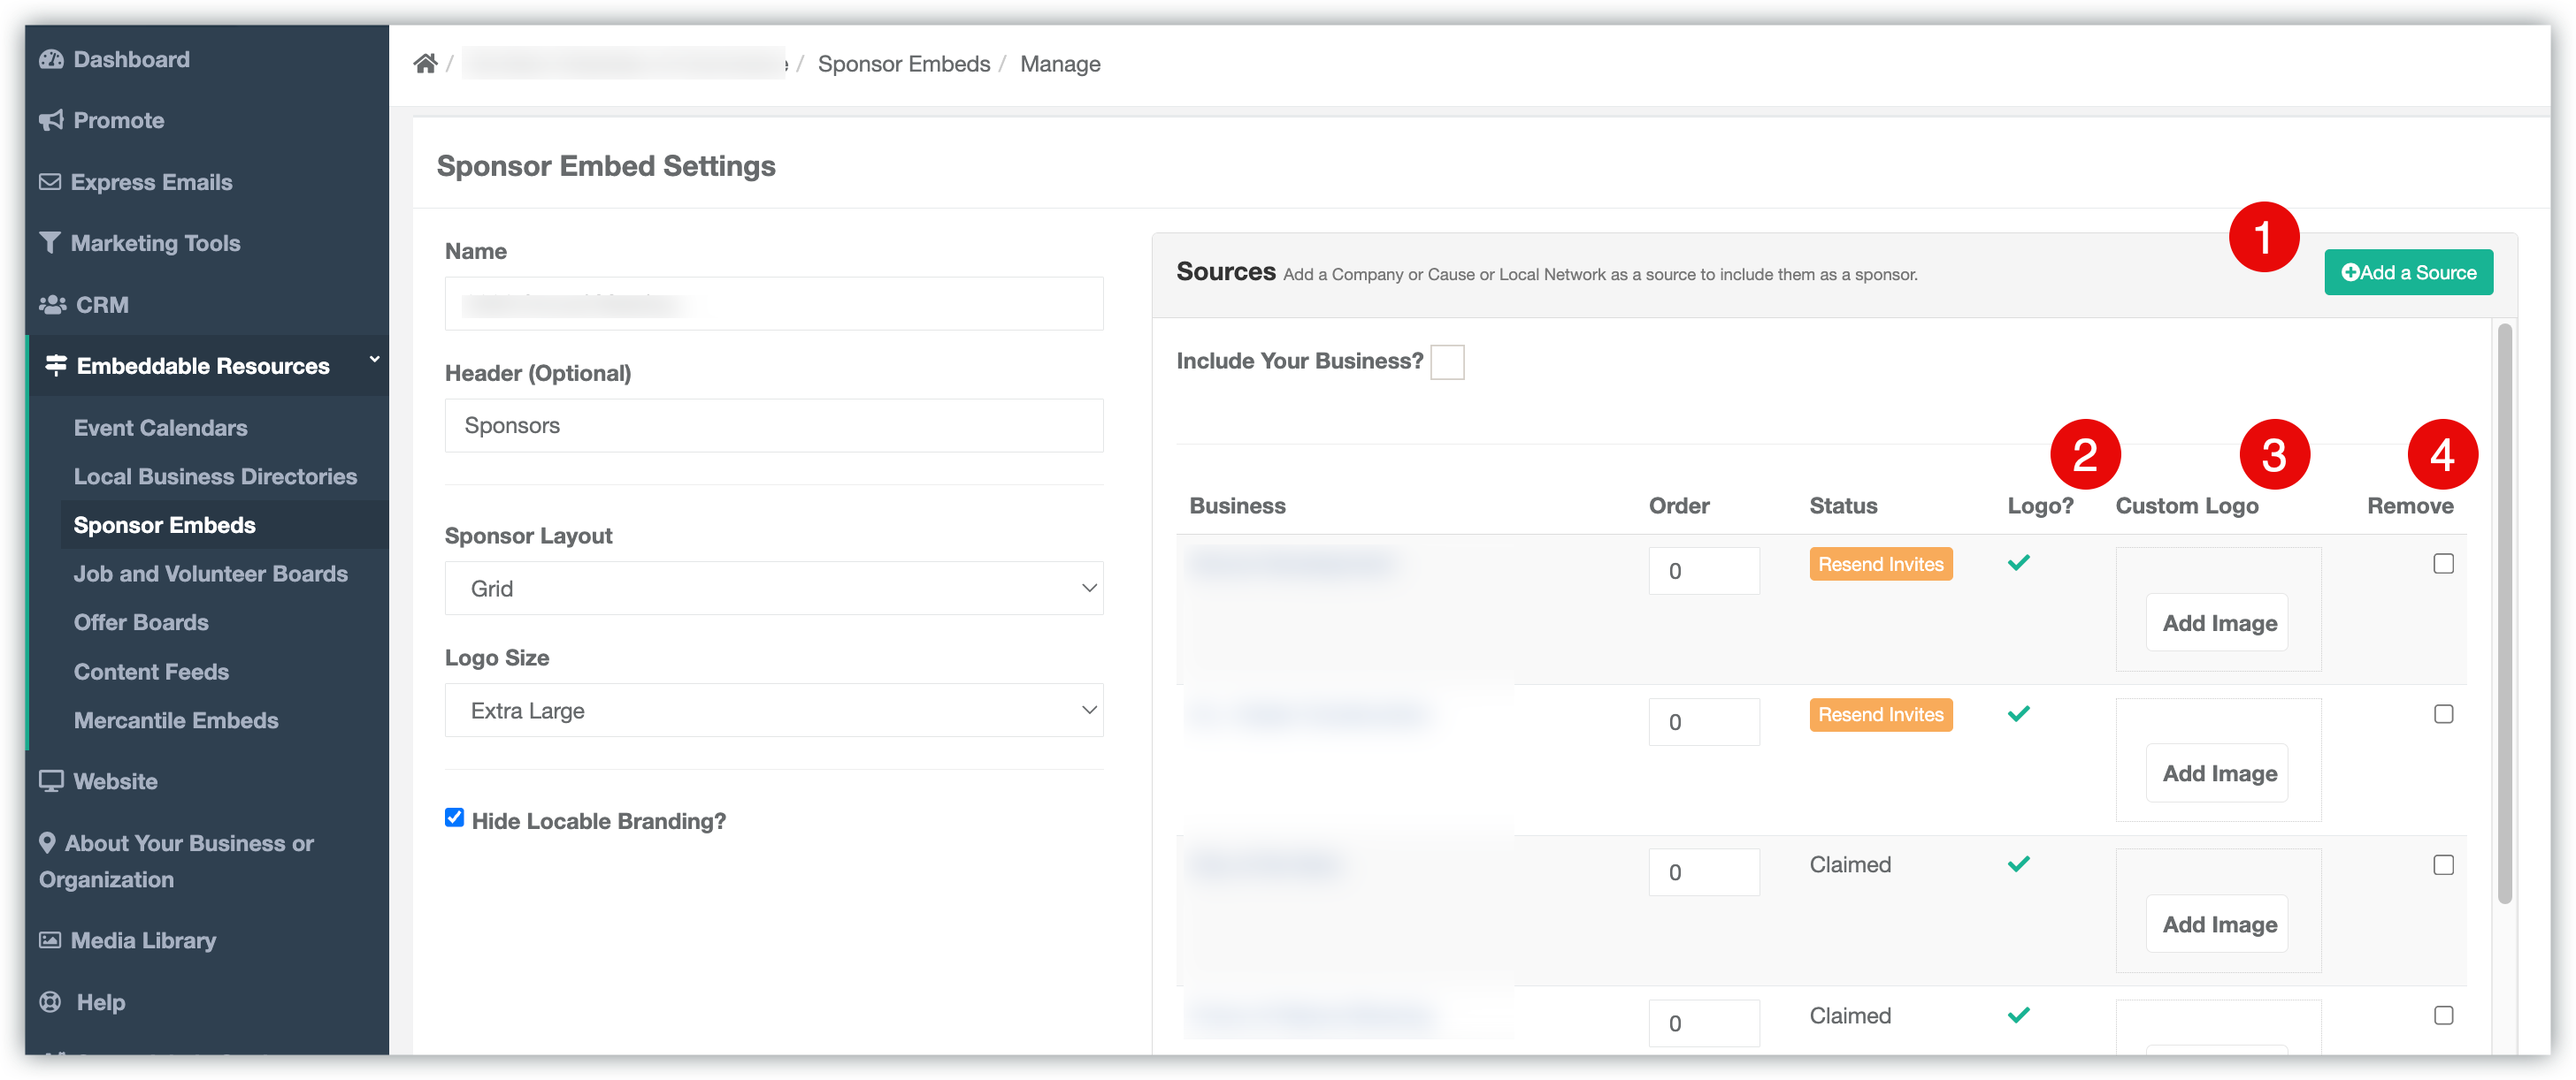The height and width of the screenshot is (1080, 2576).
Task: Collapse the Embeddable Resources menu chevron
Action: coord(374,360)
